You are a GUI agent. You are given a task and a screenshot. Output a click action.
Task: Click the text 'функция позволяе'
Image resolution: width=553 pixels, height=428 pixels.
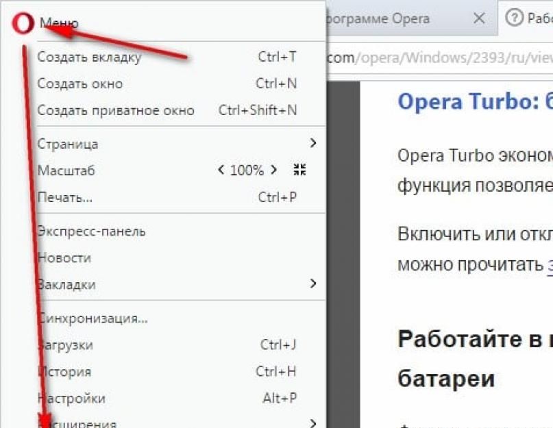point(475,186)
